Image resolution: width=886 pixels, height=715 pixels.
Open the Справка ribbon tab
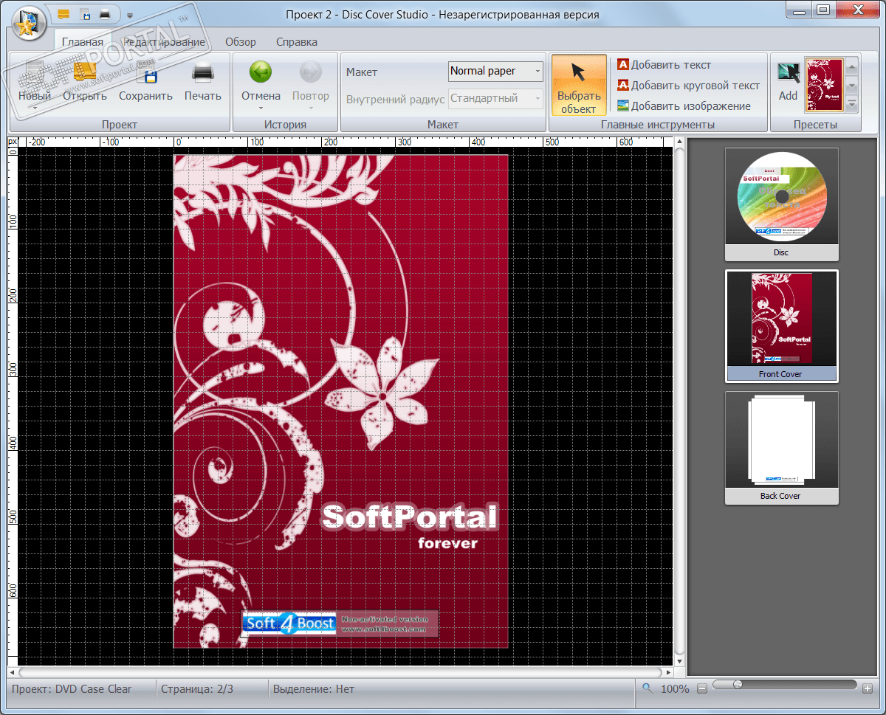(x=297, y=42)
